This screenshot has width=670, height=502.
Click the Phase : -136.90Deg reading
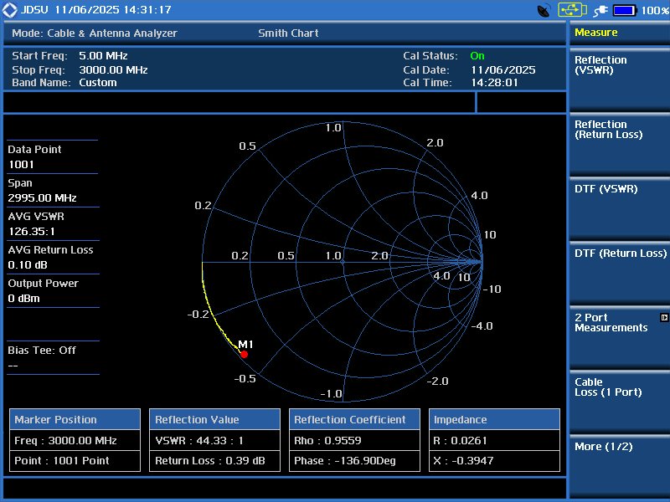pos(354,461)
